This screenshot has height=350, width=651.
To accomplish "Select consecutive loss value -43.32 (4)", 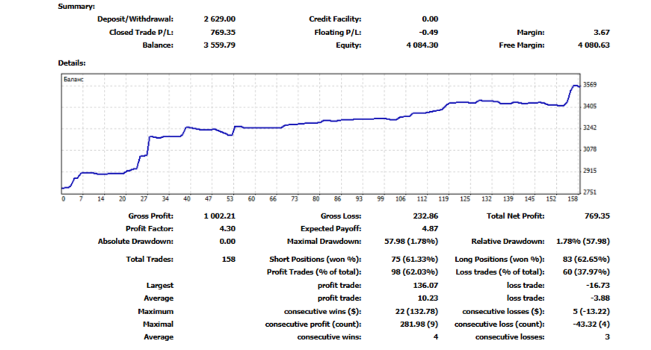I will (591, 325).
